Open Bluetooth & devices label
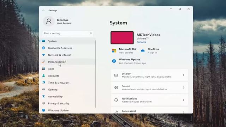This screenshot has height=127, width=226. [60, 48]
